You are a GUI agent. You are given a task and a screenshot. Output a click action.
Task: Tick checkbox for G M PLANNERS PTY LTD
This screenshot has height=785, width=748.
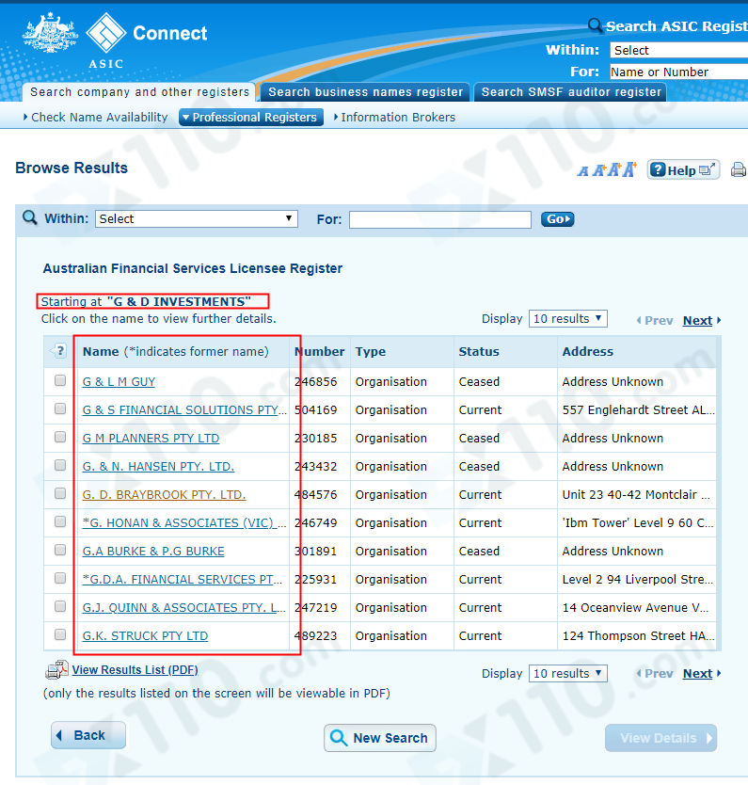point(60,437)
